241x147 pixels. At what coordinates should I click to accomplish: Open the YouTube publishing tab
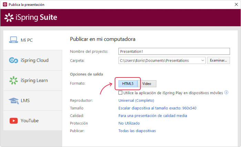click(33, 121)
